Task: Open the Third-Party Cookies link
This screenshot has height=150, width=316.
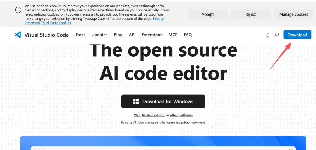Action: pyautogui.click(x=56, y=23)
